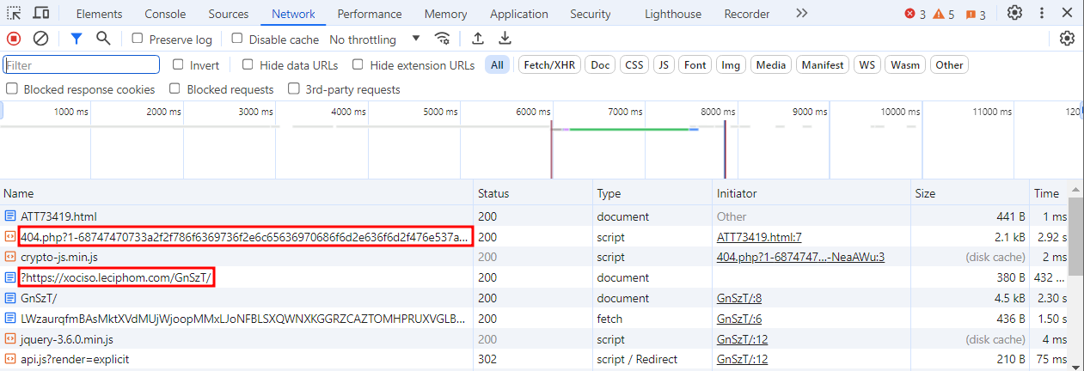
Task: Open the Application tab
Action: (519, 14)
